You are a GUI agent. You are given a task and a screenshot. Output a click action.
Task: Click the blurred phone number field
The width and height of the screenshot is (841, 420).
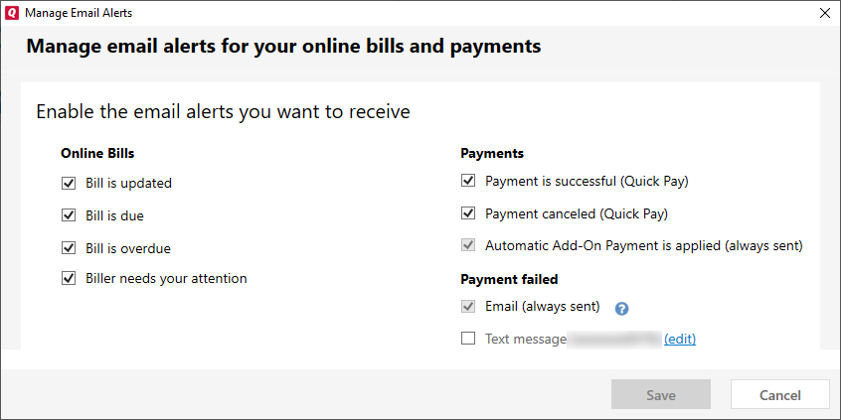614,340
